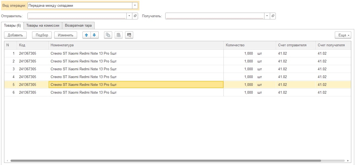Click code 241367305 in row 2
The height and width of the screenshot is (165, 358).
tap(27, 61)
